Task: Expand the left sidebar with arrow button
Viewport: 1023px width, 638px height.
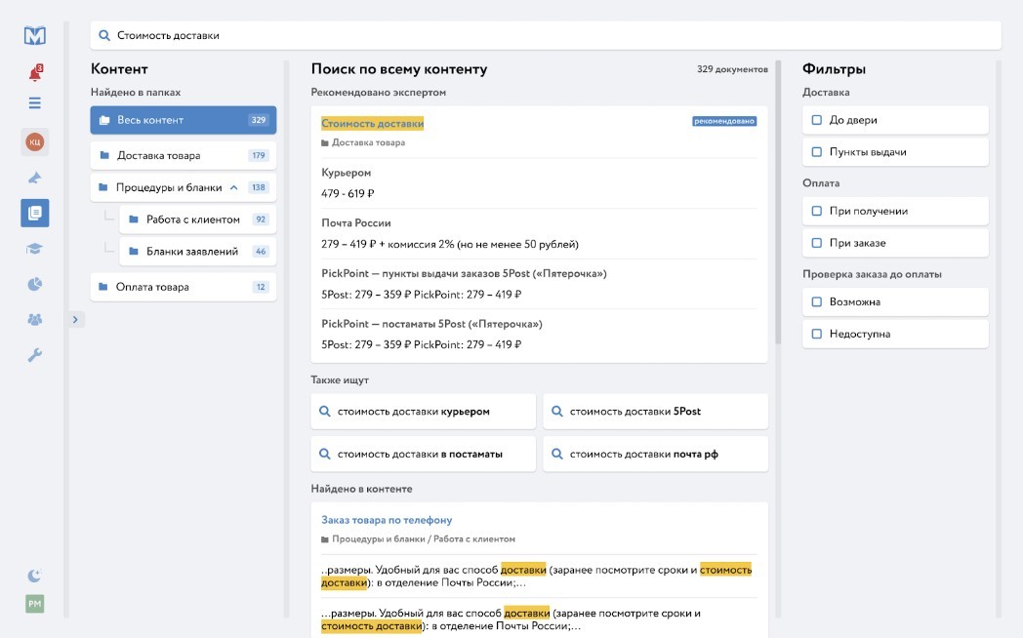Action: [x=77, y=319]
